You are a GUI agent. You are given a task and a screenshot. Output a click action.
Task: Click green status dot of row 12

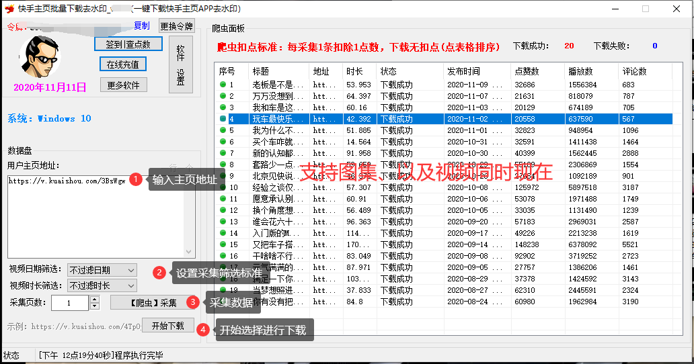223,210
